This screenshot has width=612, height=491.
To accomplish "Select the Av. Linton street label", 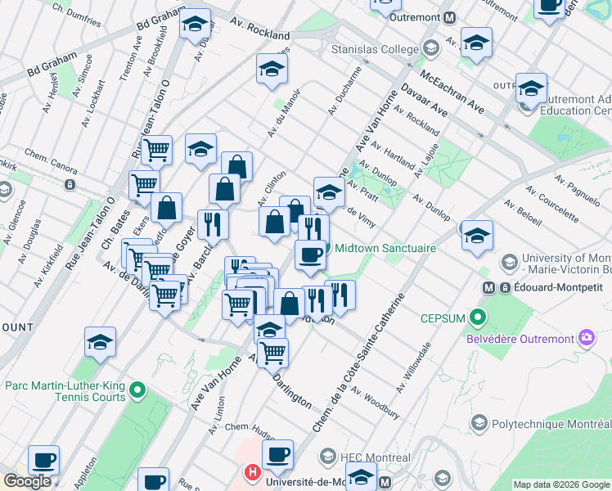I will click(x=217, y=416).
